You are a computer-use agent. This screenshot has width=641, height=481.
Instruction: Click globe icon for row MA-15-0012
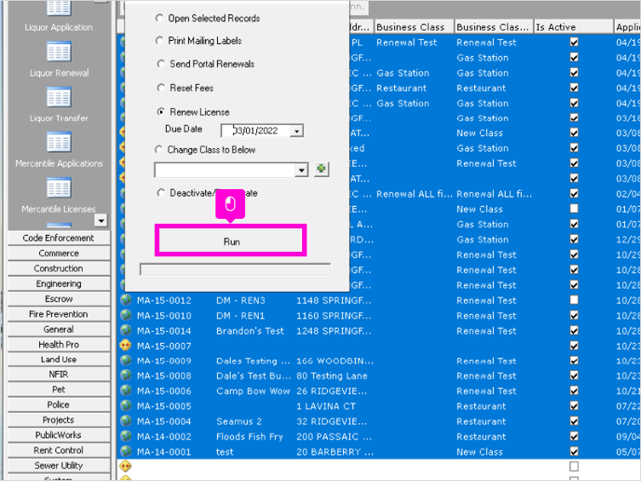[x=126, y=300]
